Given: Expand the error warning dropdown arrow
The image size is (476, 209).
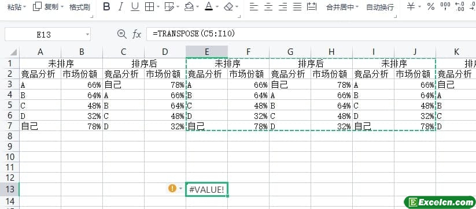Looking at the screenshot, I should click(x=180, y=189).
